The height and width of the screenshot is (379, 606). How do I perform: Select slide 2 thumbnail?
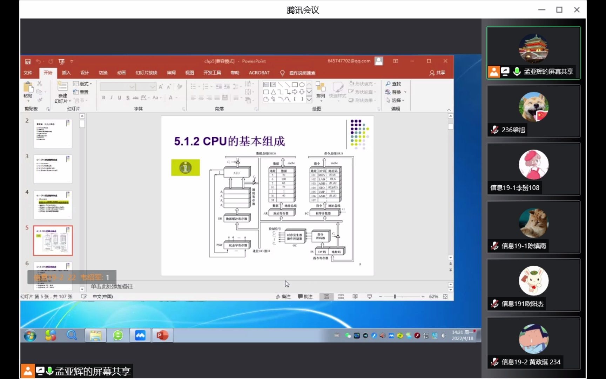pyautogui.click(x=53, y=133)
